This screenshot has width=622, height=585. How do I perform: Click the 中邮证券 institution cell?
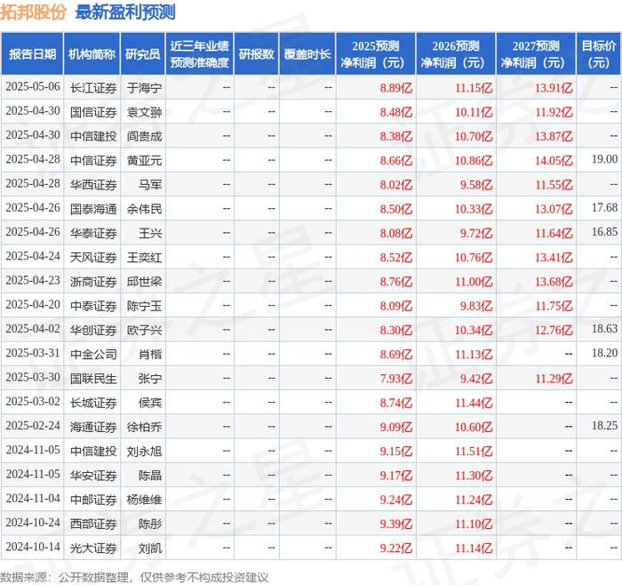tap(93, 500)
